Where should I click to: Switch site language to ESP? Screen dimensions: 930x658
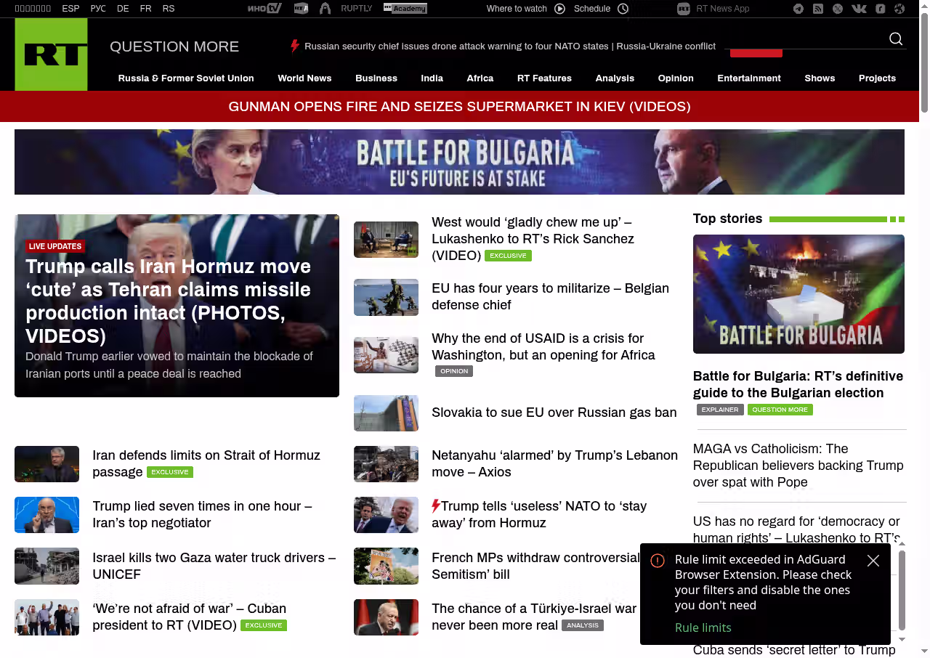tap(70, 9)
